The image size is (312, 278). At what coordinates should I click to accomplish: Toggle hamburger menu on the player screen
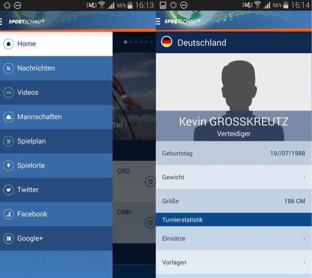pos(159,21)
